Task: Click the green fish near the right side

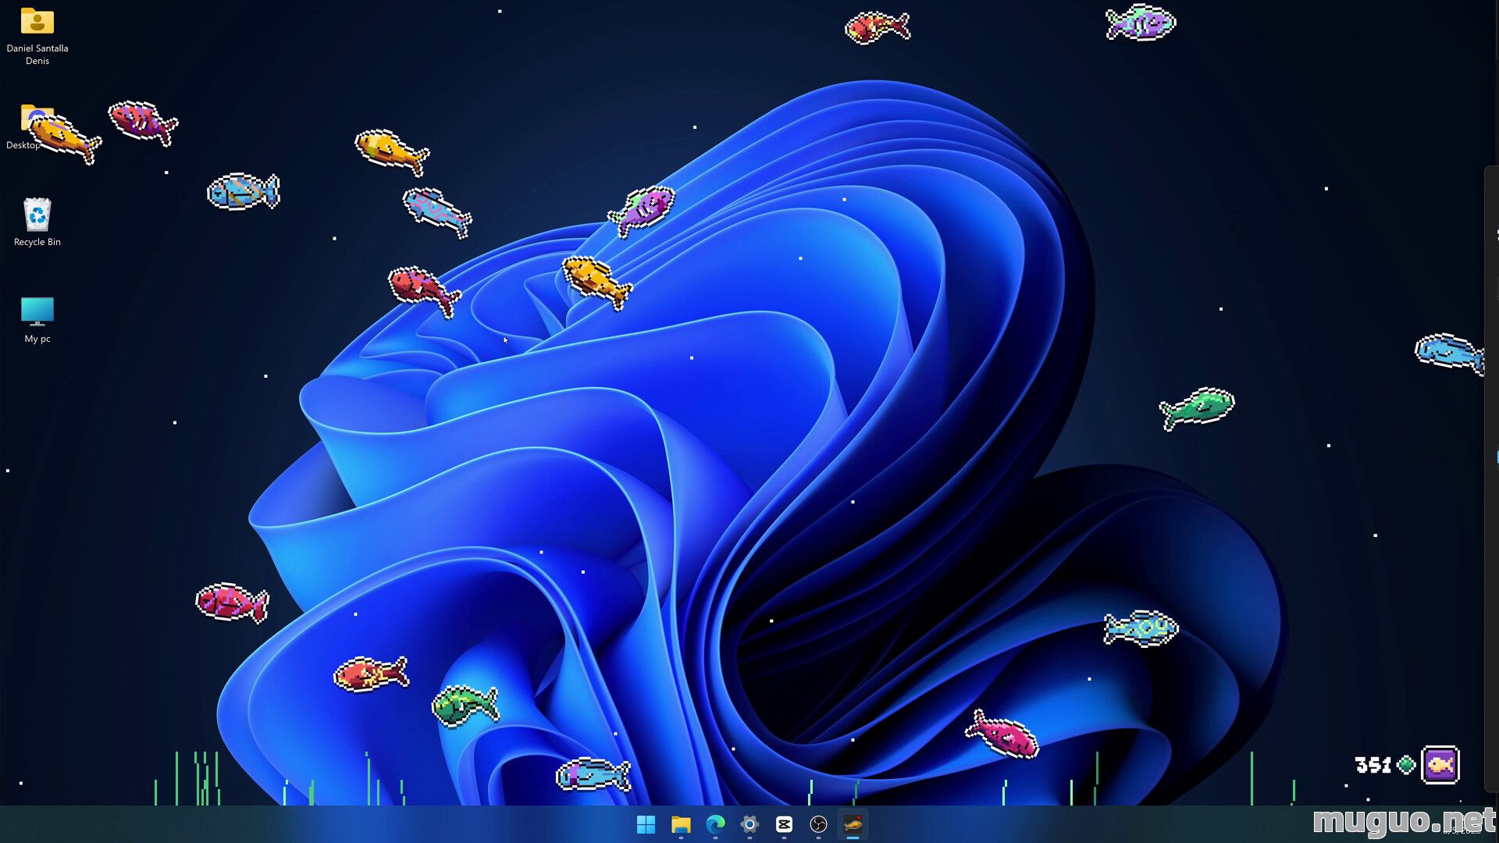Action: 1197,407
